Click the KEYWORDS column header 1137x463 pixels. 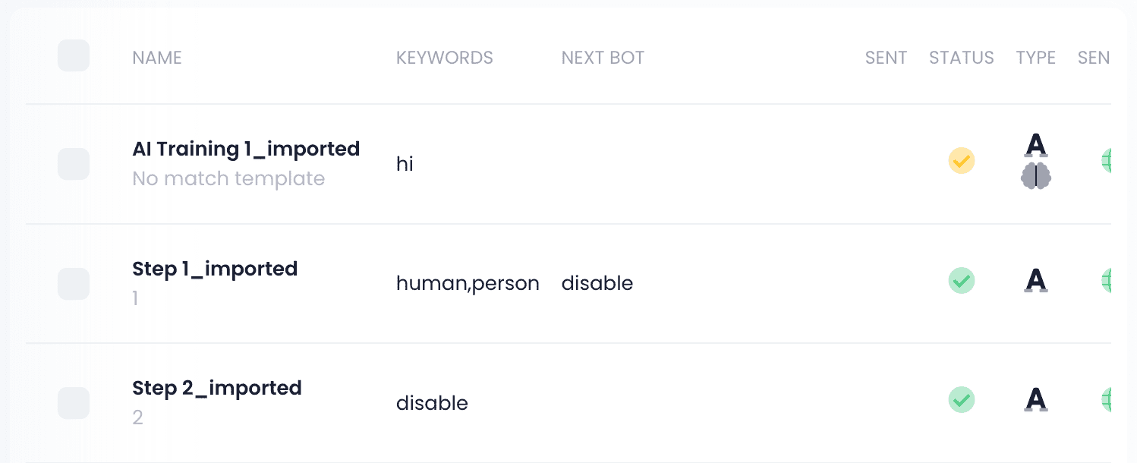click(x=444, y=58)
